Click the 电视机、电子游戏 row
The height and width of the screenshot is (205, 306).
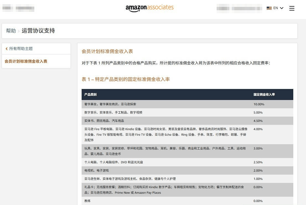click(187, 170)
